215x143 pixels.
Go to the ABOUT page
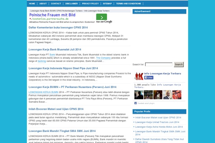pos(43,4)
